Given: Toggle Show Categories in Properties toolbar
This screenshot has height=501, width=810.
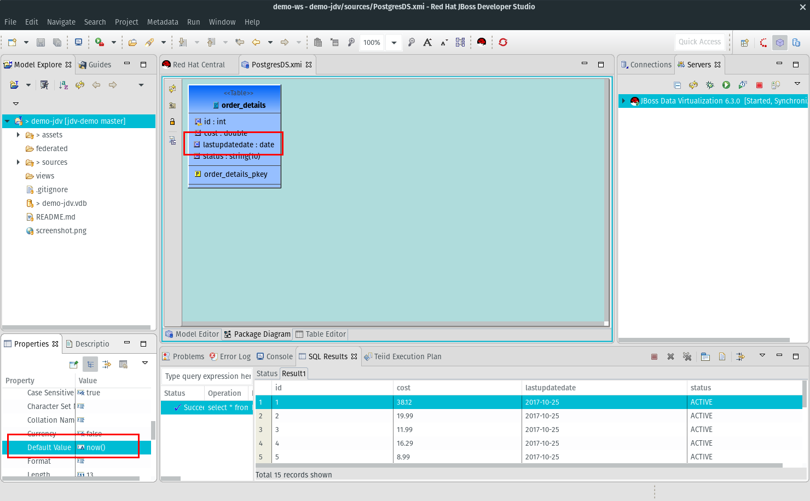Looking at the screenshot, I should pos(90,364).
